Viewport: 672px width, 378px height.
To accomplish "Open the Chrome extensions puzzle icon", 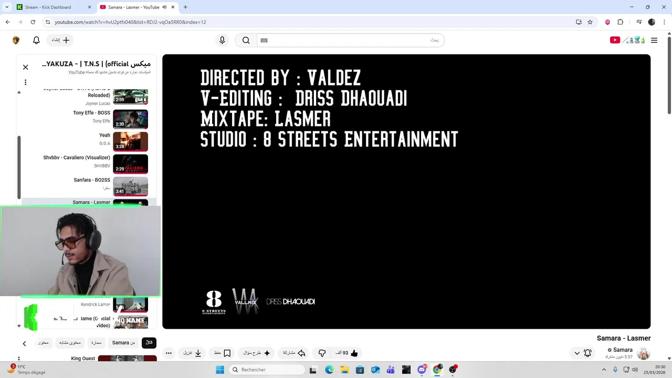I will tap(620, 22).
